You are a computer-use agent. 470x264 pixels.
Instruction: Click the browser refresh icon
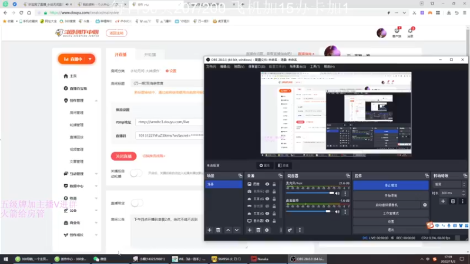pyautogui.click(x=21, y=13)
